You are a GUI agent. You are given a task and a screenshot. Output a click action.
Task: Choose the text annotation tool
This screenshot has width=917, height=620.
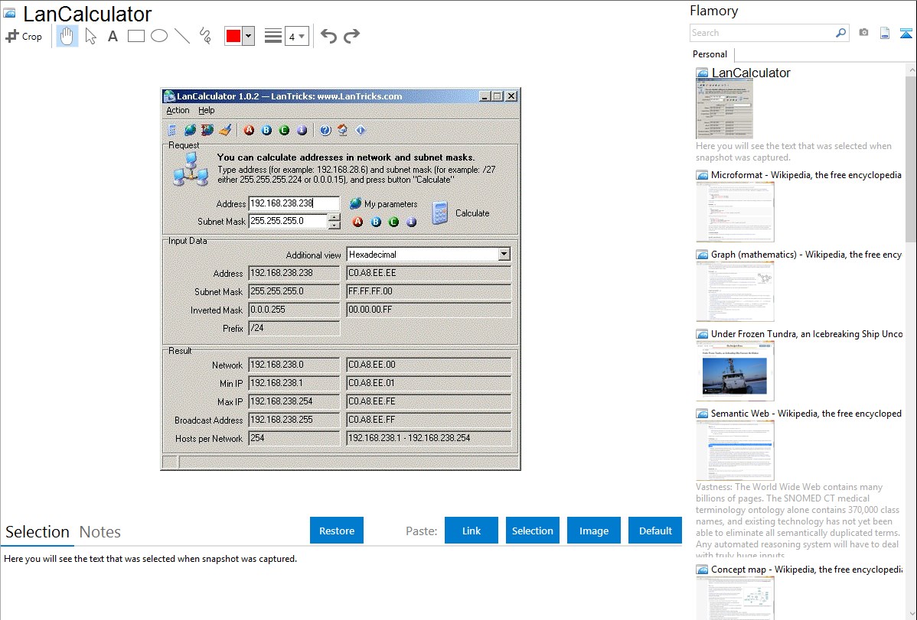113,36
